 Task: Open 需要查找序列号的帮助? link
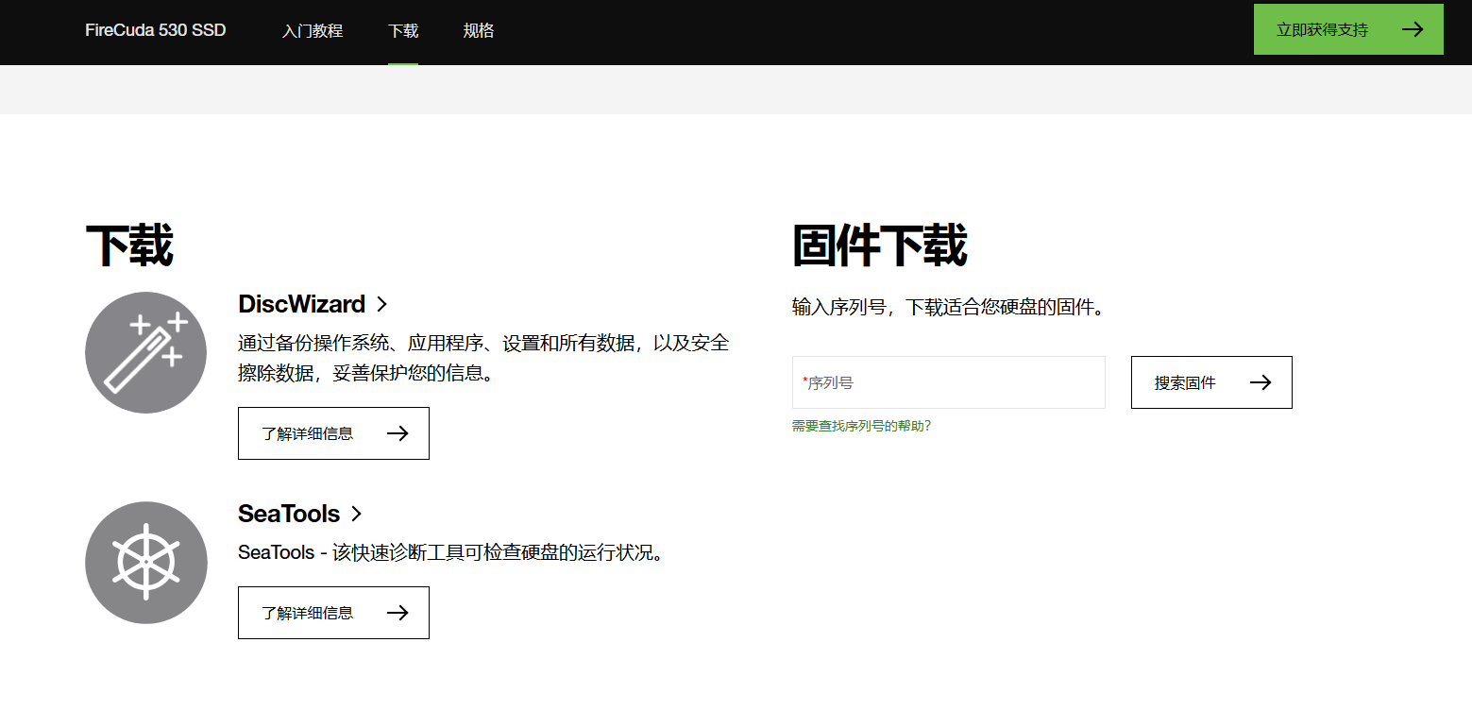[861, 426]
